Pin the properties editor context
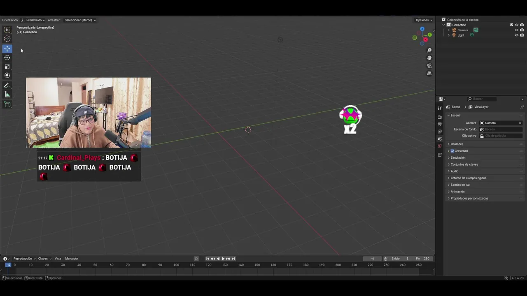Viewport: 527px width, 296px height. [x=522, y=107]
